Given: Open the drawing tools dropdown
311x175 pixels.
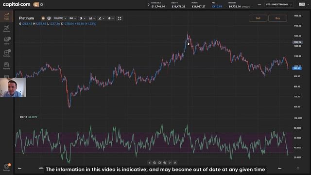Looking at the screenshot, I should point(101,18).
